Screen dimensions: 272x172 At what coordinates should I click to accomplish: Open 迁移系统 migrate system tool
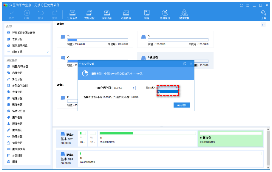tap(72, 15)
